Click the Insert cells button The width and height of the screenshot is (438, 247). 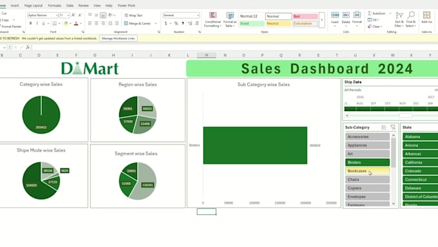pyautogui.click(x=335, y=19)
